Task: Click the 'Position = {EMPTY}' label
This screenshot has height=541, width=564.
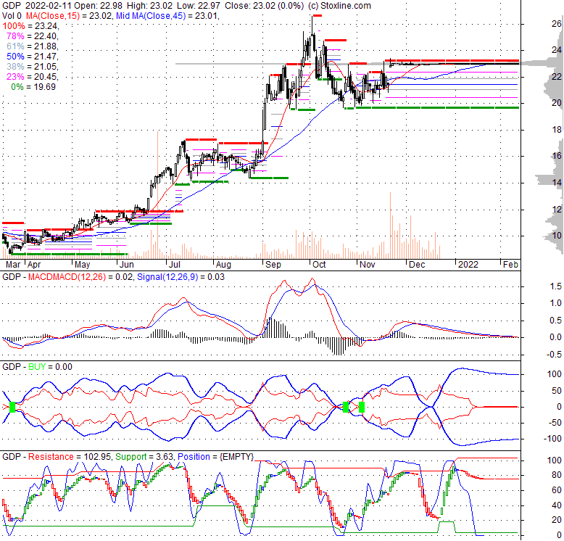Action: click(216, 457)
